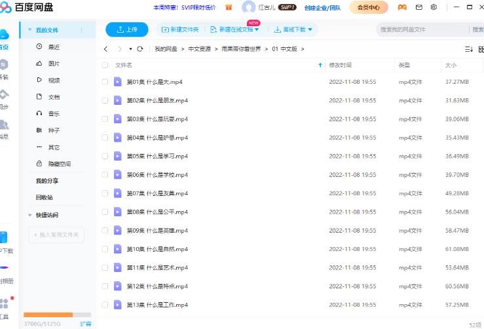Click the 修改时间 column header
The width and height of the screenshot is (484, 329).
click(340, 65)
